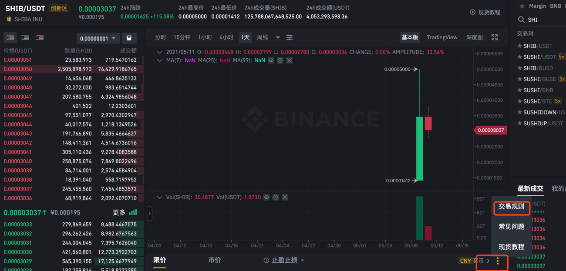The width and height of the screenshot is (566, 271).
Task: Click the green 05/10 candlestick
Action: [420, 148]
